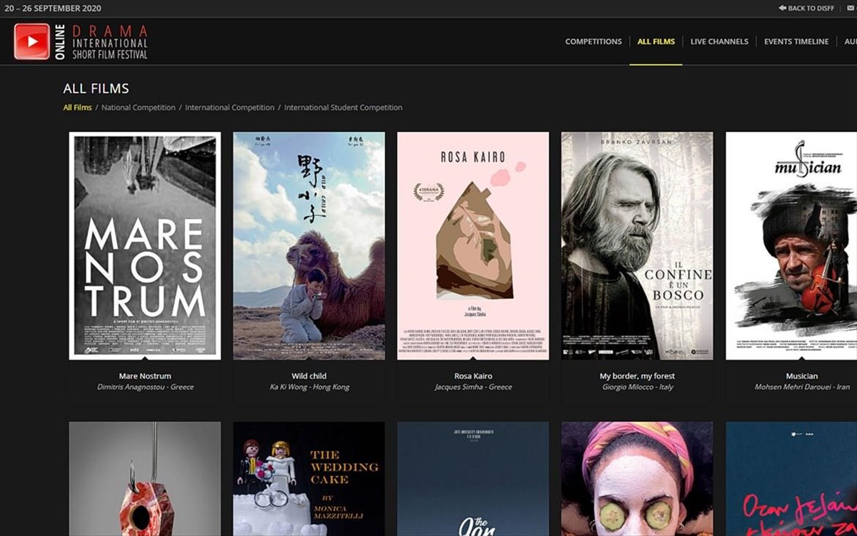
Task: Show International Student Competition films
Action: click(343, 108)
